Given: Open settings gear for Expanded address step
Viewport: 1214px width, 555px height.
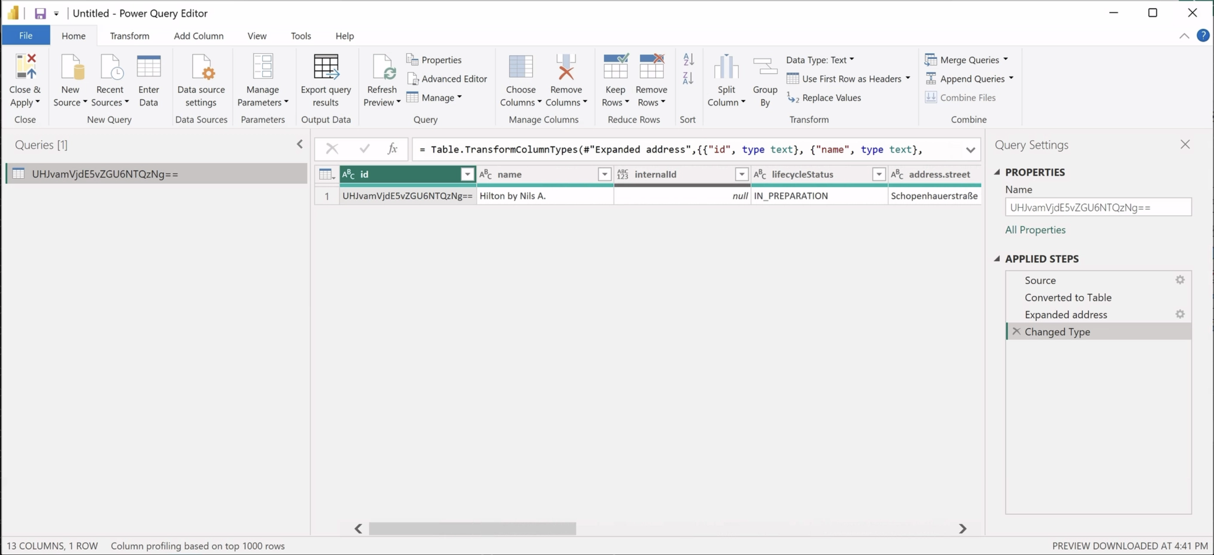Looking at the screenshot, I should [1180, 314].
